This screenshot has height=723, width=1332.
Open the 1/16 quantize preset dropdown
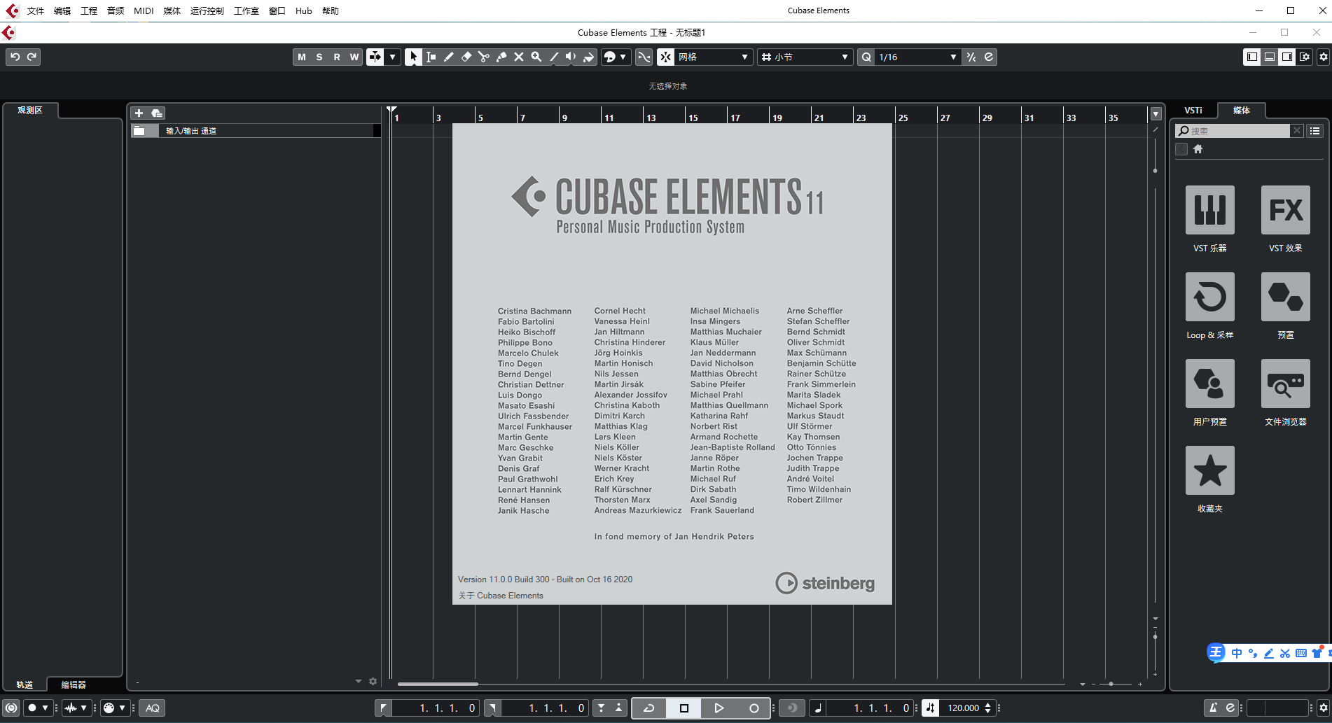tap(916, 57)
